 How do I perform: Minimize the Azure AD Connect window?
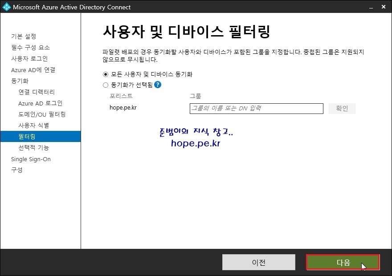(371, 7)
